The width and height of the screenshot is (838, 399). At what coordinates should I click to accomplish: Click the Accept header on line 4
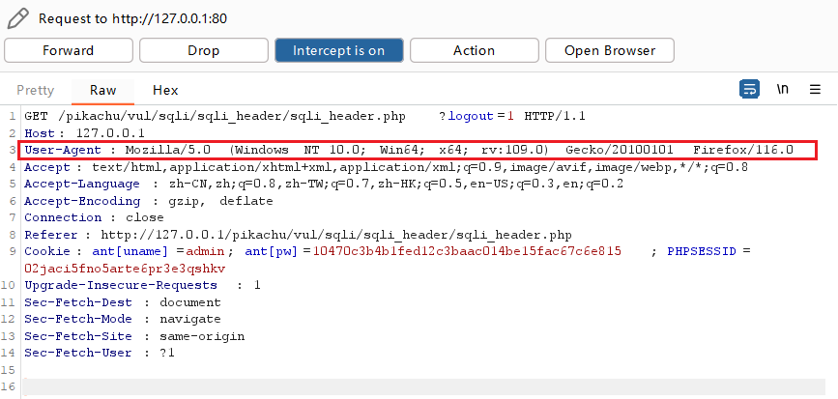pyautogui.click(x=386, y=167)
